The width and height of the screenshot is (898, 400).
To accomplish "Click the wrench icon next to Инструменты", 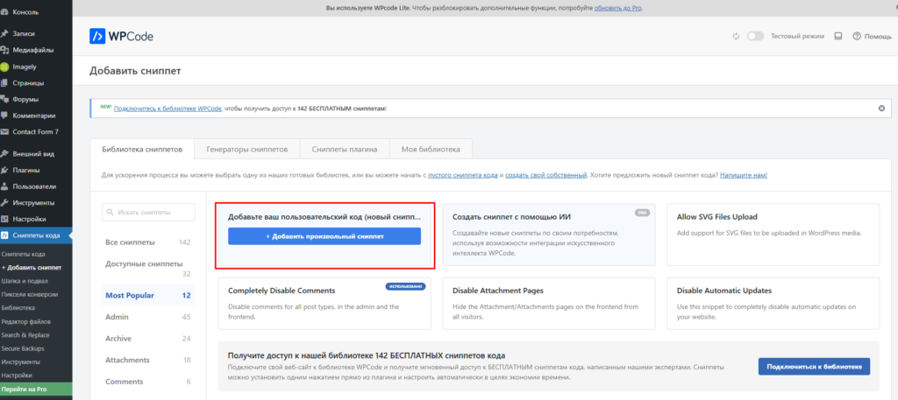I will pos(4,203).
